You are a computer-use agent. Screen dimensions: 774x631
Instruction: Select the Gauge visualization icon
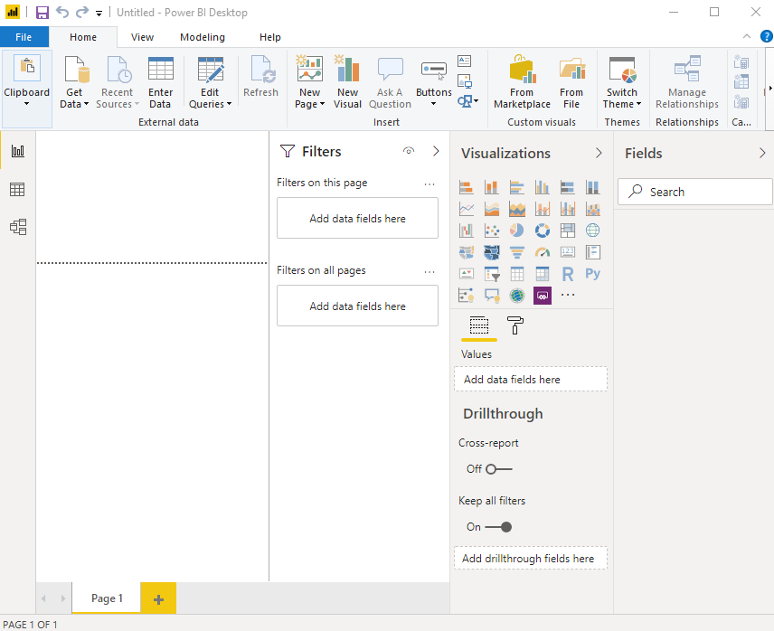[x=543, y=251]
